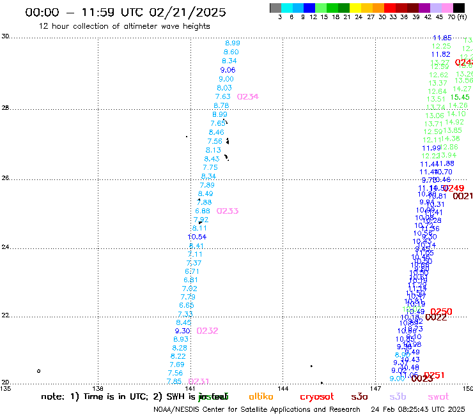473x415 pixels.
Task: Click the dark green value 15.45
Action: [460, 97]
